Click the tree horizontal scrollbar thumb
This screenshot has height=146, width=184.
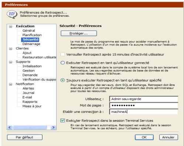(30, 128)
